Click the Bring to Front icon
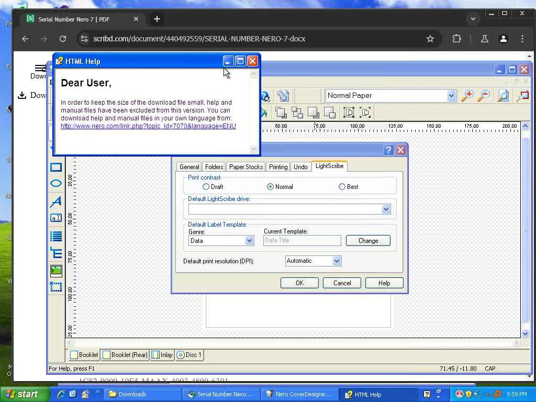Image resolution: width=536 pixels, height=402 pixels. pyautogui.click(x=281, y=113)
